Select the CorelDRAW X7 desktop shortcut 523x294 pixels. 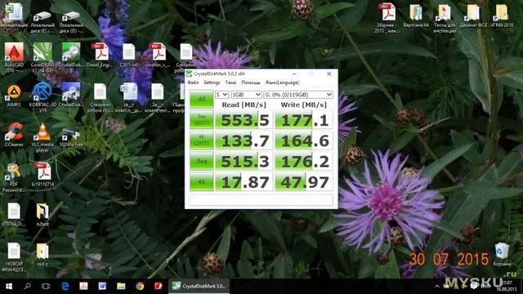[x=42, y=57]
